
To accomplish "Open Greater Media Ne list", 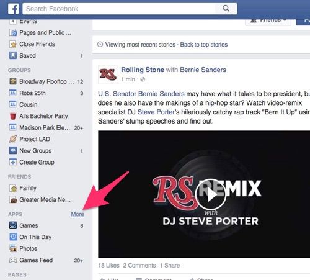I will click(x=45, y=200).
